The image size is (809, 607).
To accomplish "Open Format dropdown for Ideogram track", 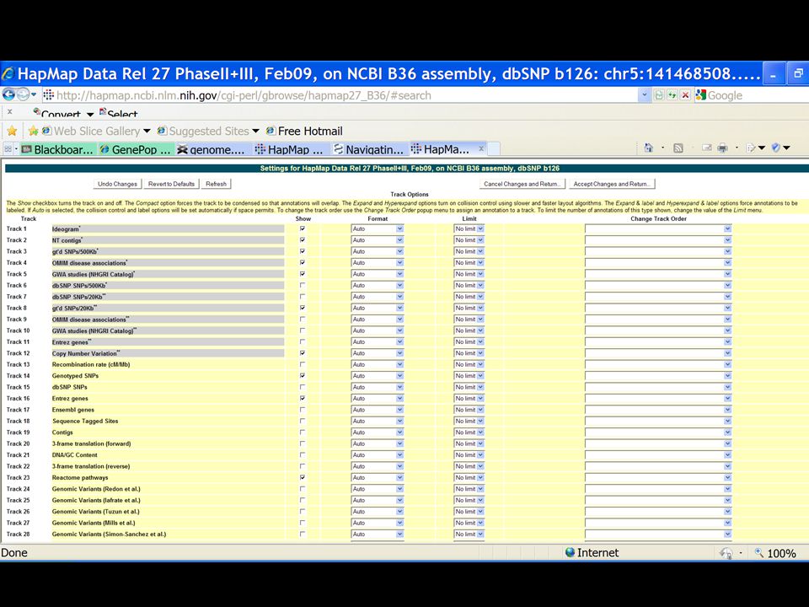I will 378,228.
